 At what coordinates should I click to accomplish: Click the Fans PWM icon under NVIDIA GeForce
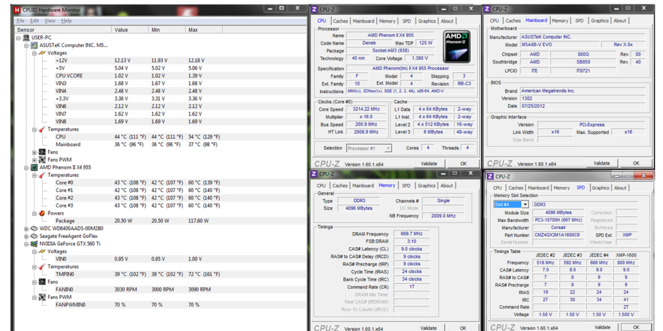pyautogui.click(x=42, y=297)
